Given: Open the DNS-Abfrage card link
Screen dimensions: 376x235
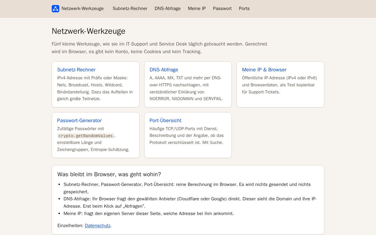Looking at the screenshot, I should click(x=164, y=70).
